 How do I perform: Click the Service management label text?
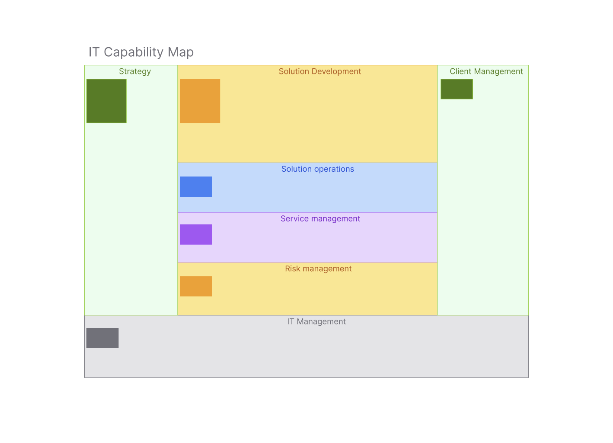[x=320, y=219]
